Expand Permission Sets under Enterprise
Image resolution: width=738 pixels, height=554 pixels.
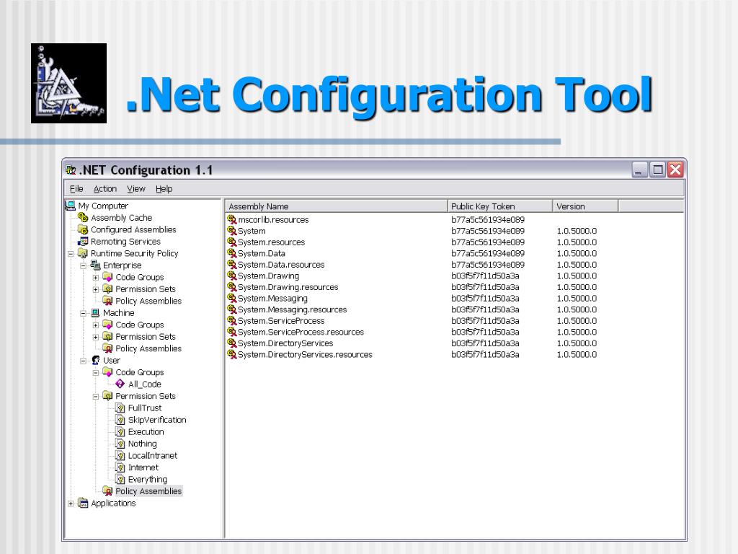[96, 289]
